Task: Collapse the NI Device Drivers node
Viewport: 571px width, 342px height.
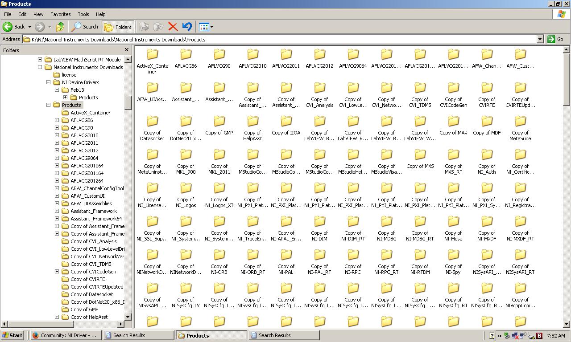Action: [x=48, y=82]
